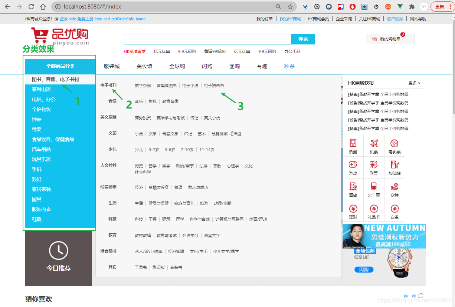Click the 电影票 movie ticket icon
The height and width of the screenshot is (307, 455).
click(395, 145)
